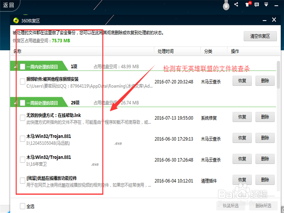Open the main menu dropdown arrow icon
This screenshot has height=213, width=284.
pyautogui.click(x=266, y=5)
